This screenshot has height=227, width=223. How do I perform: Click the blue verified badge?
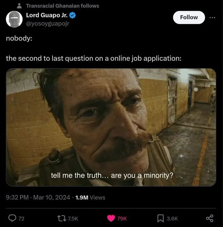click(72, 15)
